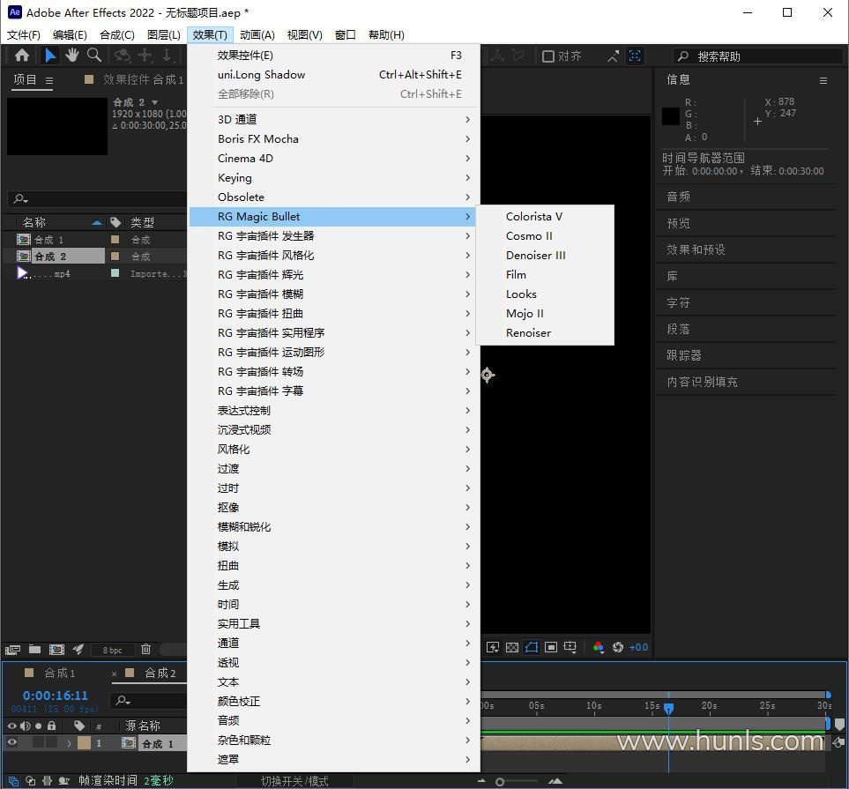Click the color management RGB channels icon

tap(599, 647)
